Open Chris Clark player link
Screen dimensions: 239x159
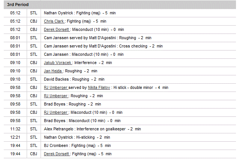54,21
